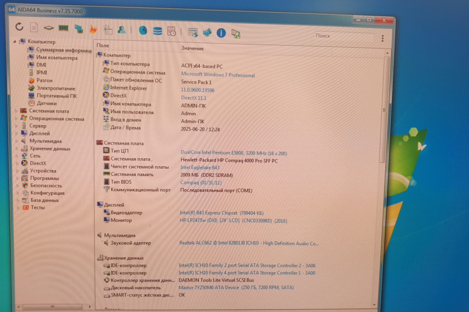This screenshot has width=469, height=312.
Task: Open Intel Eaglelake B43 chipset link
Action: point(200,168)
